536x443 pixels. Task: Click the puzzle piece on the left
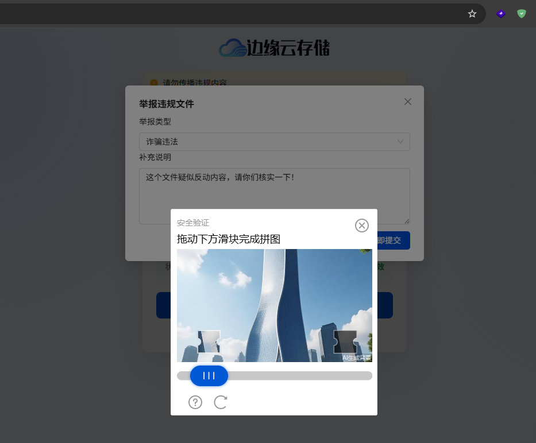point(209,341)
